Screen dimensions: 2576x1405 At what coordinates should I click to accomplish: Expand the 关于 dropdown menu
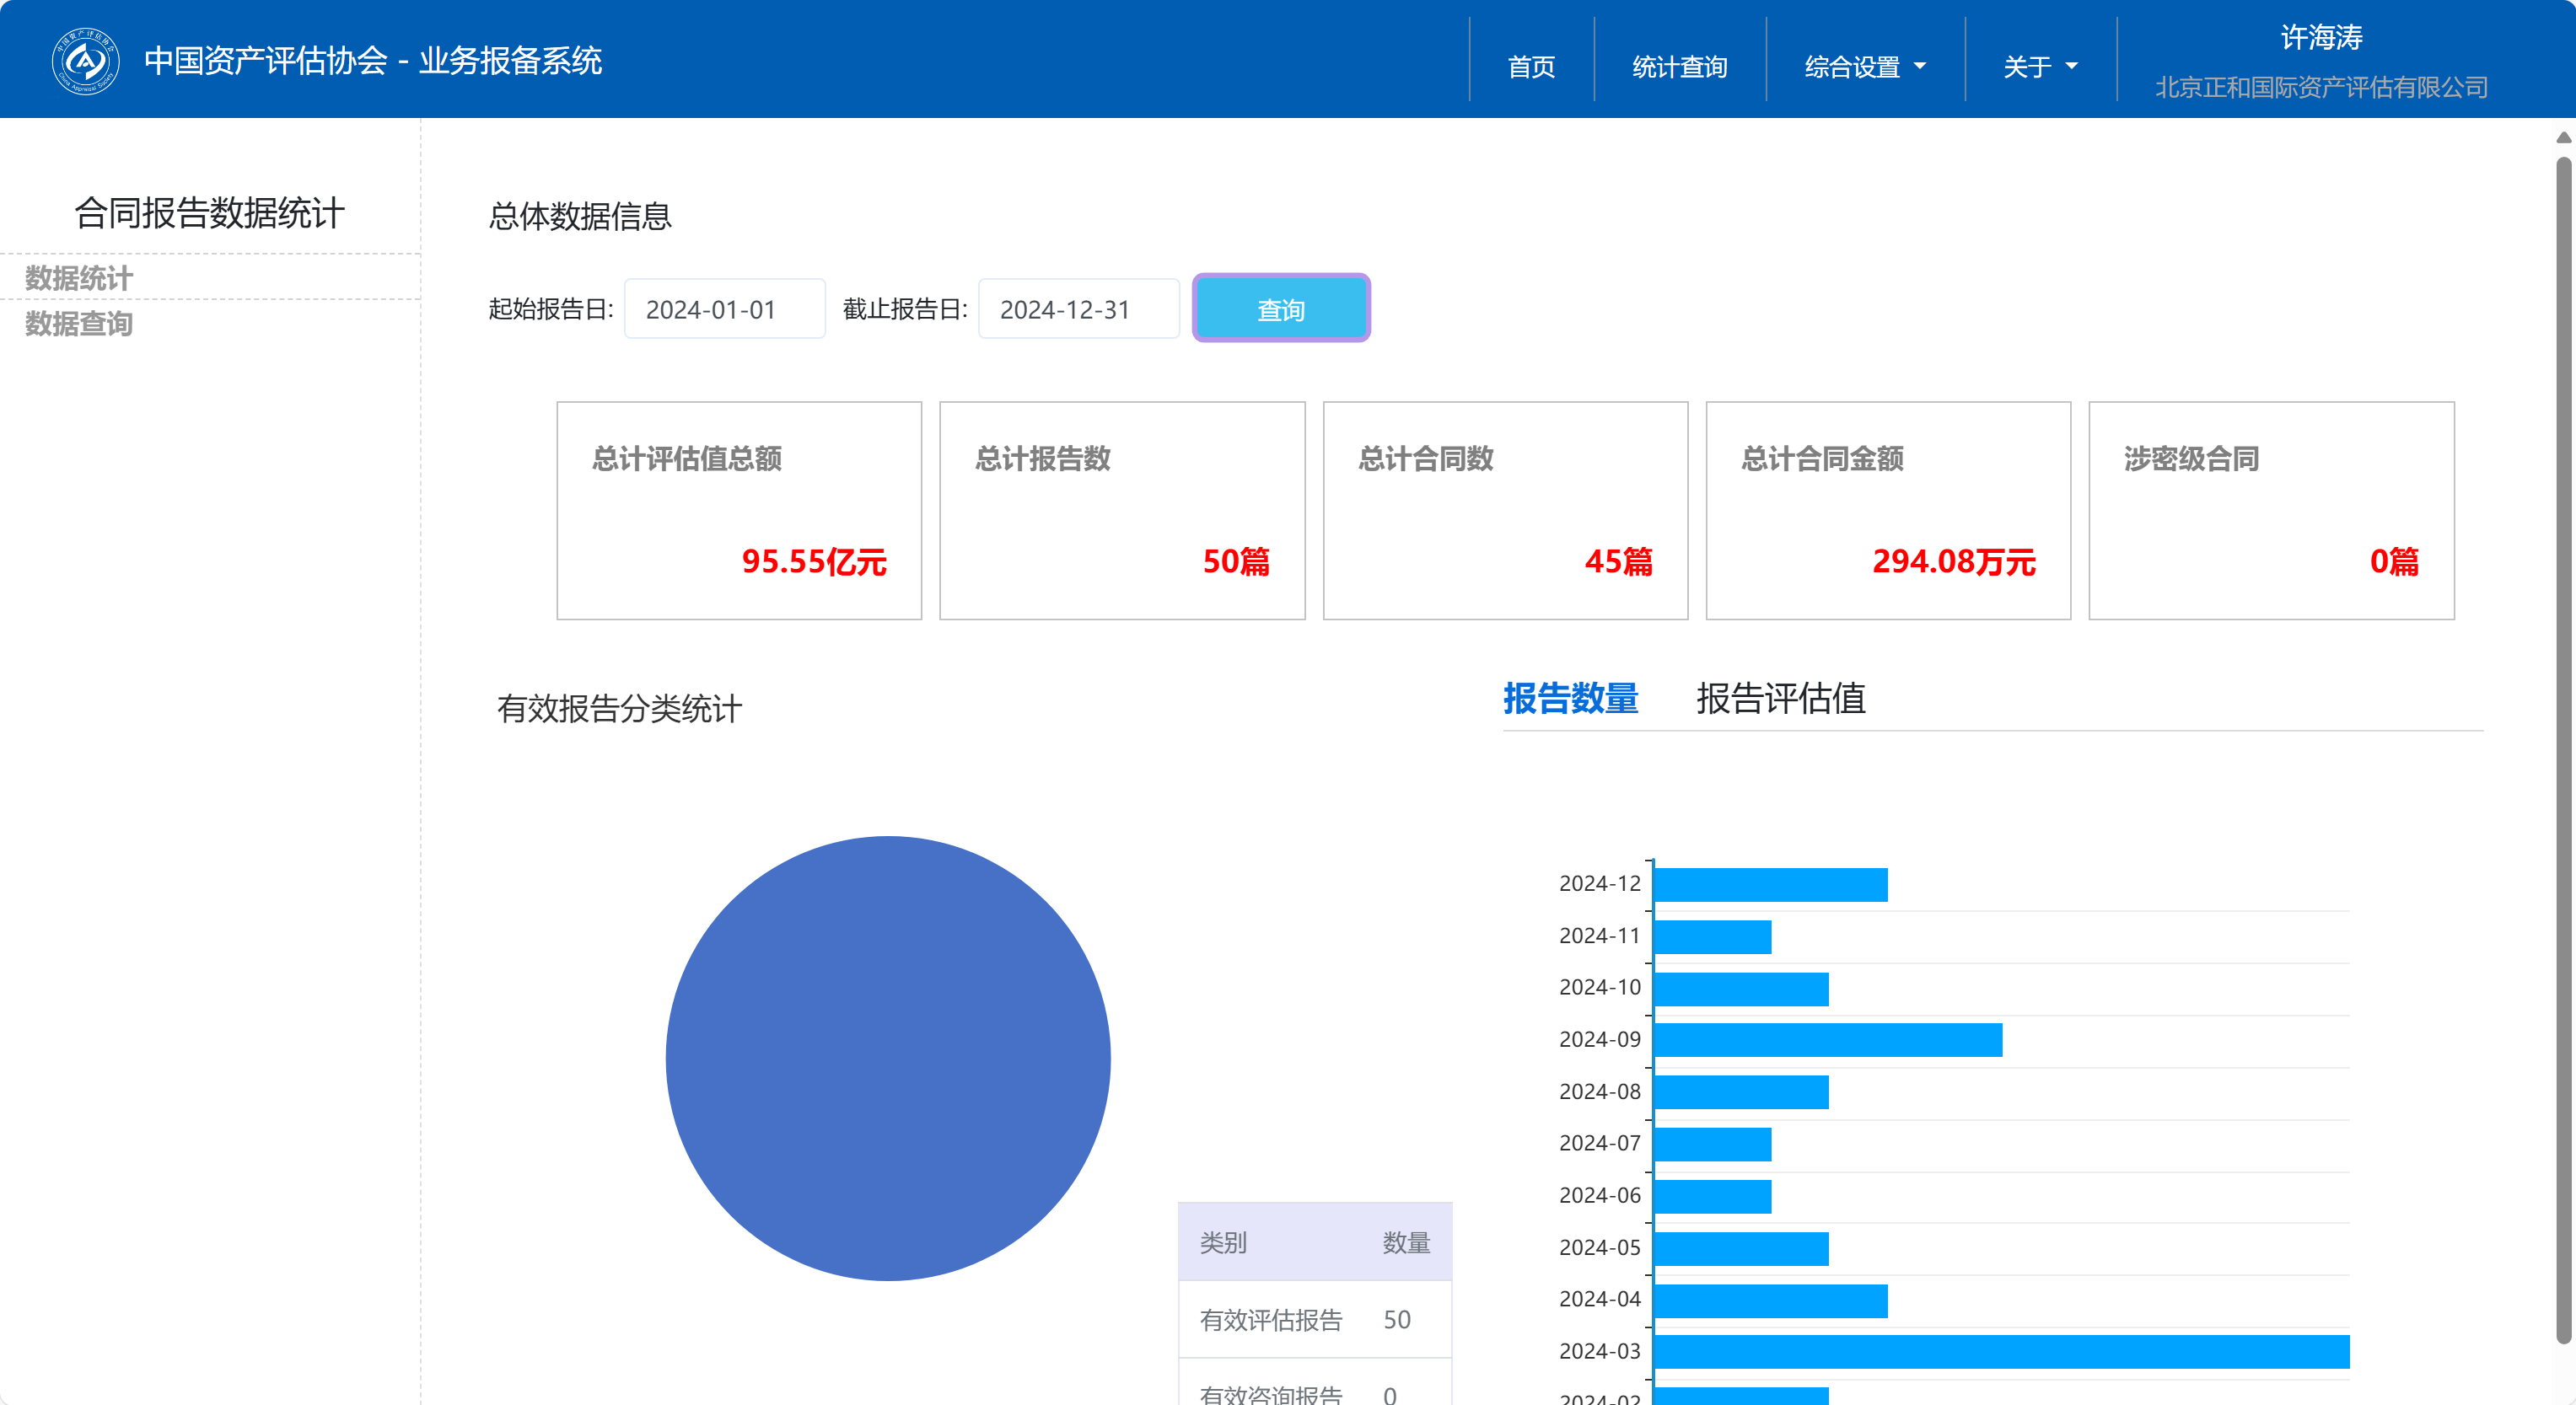2039,67
